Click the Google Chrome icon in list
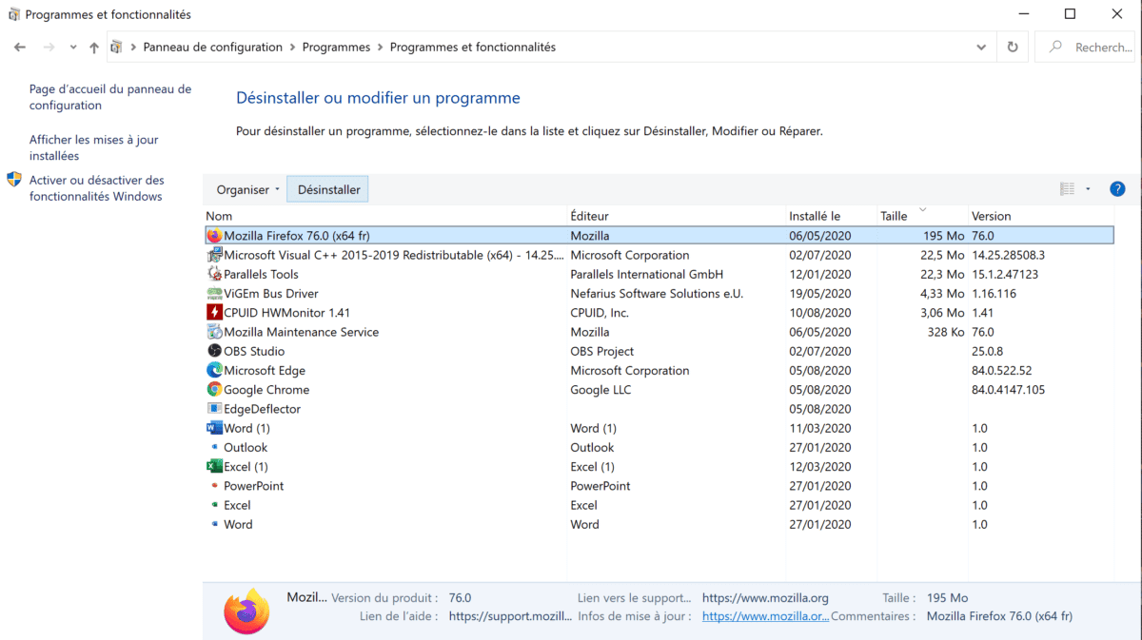Viewport: 1142px width, 640px height. click(214, 390)
